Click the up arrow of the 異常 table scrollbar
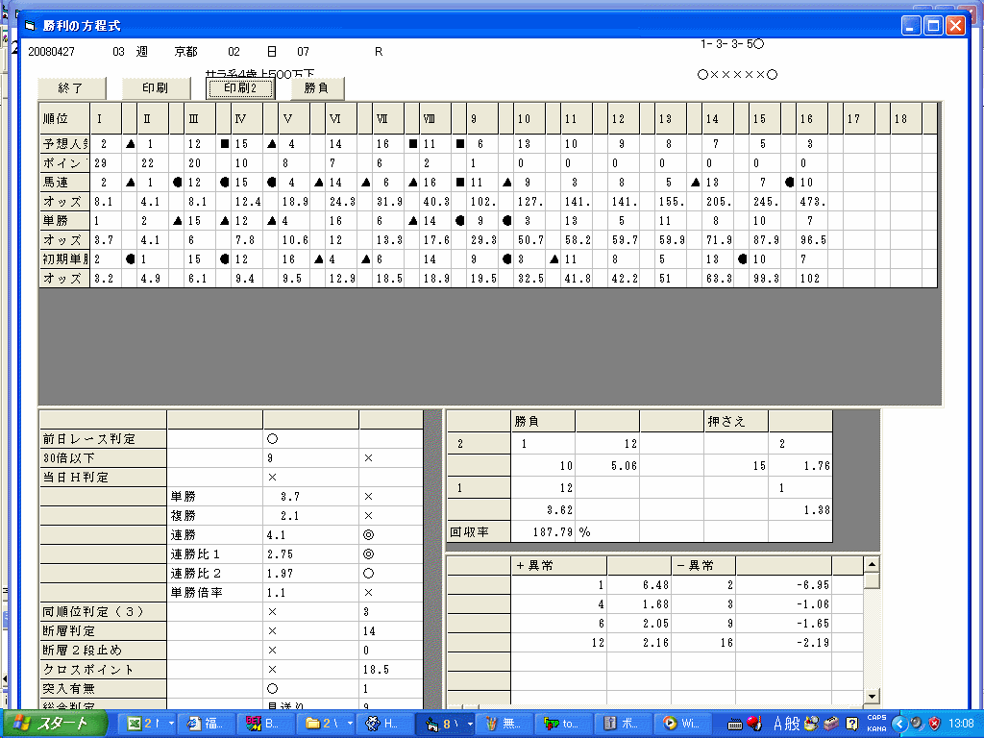Screen dimensions: 984x738 click(871, 564)
